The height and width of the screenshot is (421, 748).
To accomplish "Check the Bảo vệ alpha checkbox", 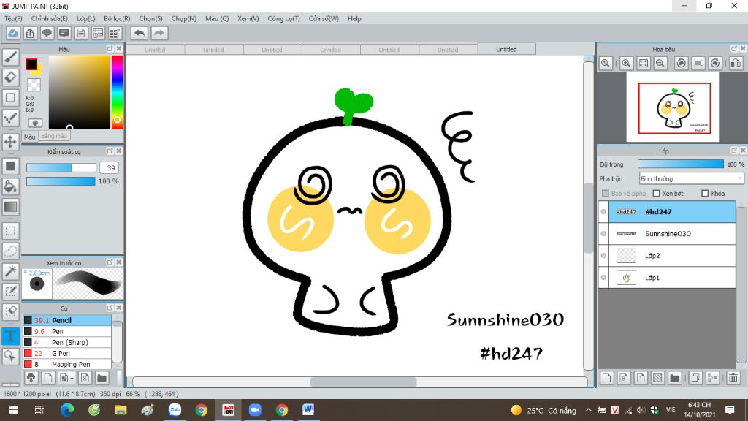I will [x=606, y=193].
